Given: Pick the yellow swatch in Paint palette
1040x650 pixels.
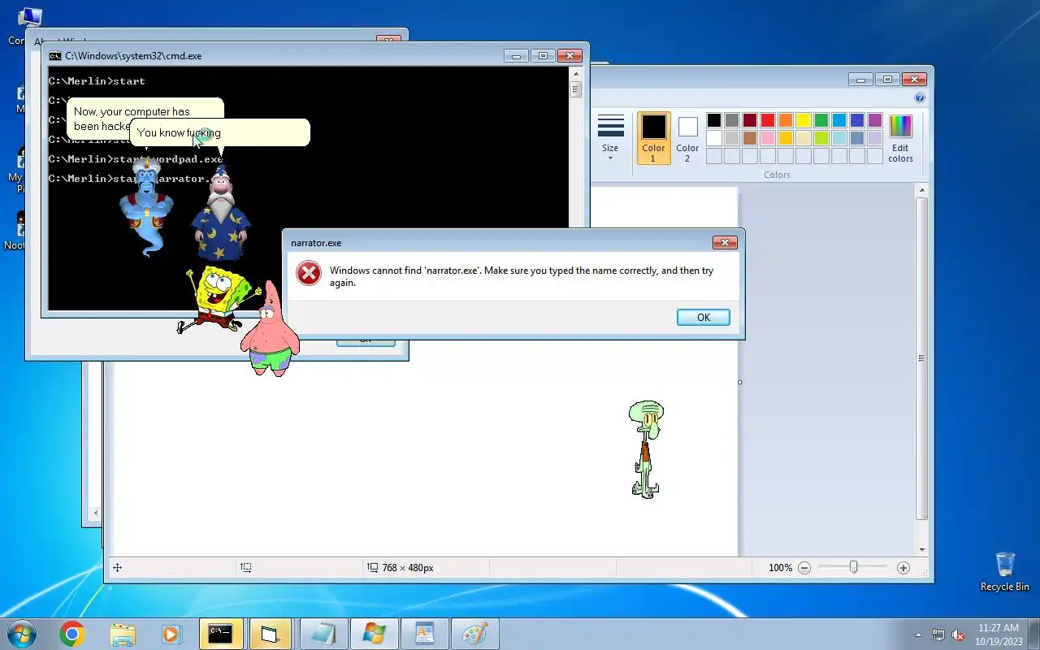Looking at the screenshot, I should tap(804, 120).
